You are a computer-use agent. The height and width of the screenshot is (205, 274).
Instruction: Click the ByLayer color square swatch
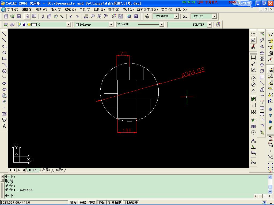(77, 25)
